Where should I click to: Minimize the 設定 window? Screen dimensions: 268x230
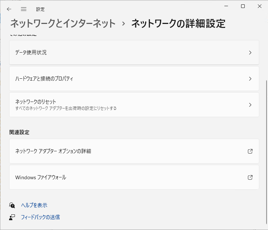click(226, 6)
